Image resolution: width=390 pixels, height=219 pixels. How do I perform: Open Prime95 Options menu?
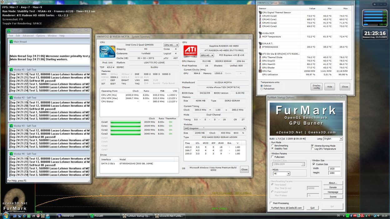point(41,36)
